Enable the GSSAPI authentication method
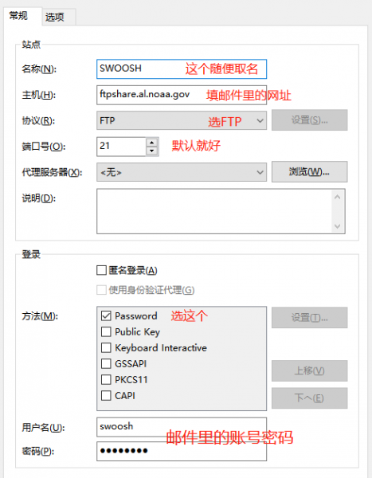The image size is (372, 478). 106,364
